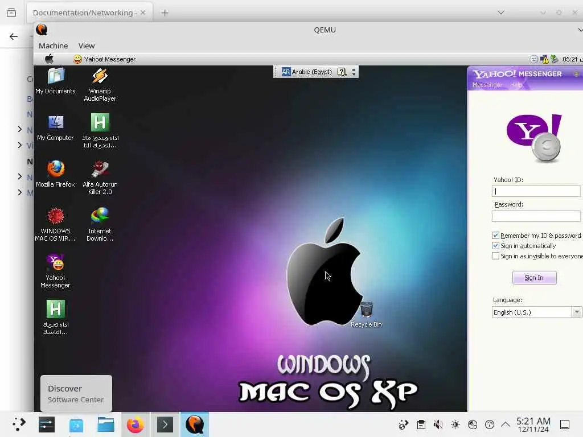
Task: Open the brightness and color tray icon
Action: (455, 424)
